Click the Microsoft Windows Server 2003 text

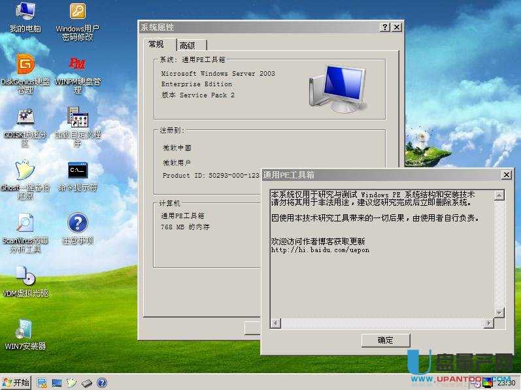point(218,74)
